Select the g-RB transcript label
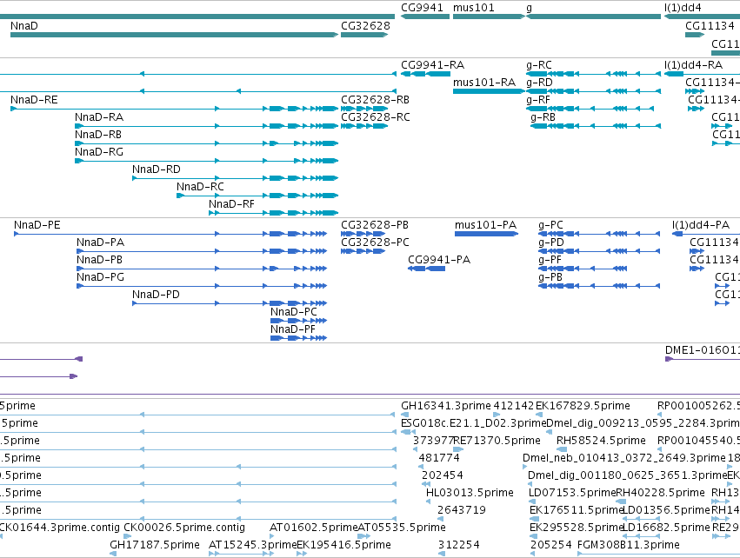 pyautogui.click(x=543, y=117)
